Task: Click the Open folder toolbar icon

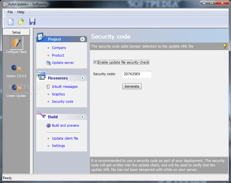Action: click(21, 22)
